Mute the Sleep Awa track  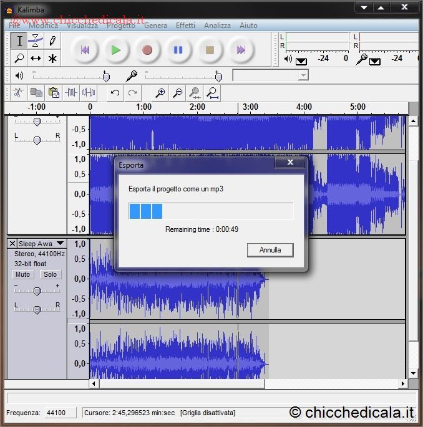coord(23,274)
